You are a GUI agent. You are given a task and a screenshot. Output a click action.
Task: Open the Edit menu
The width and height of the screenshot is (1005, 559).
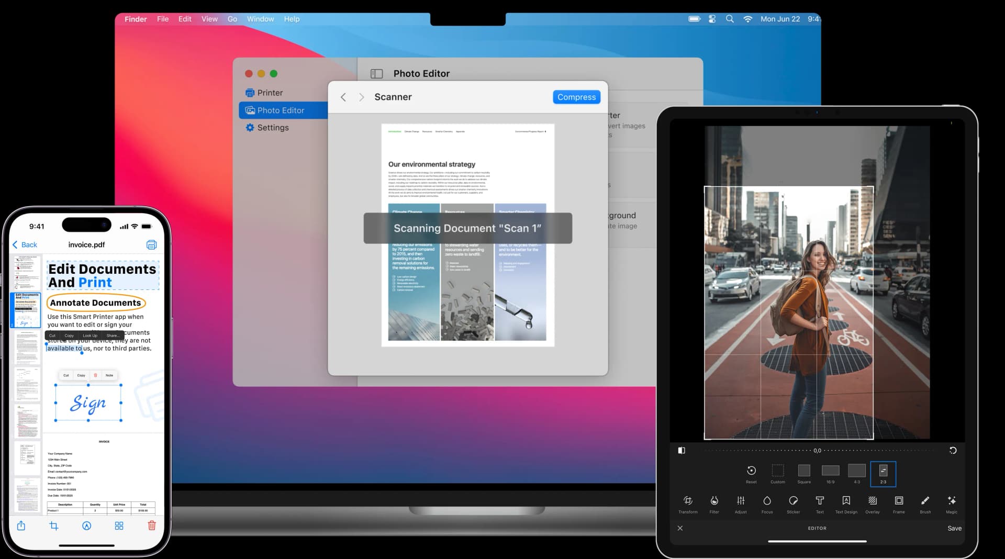click(185, 19)
